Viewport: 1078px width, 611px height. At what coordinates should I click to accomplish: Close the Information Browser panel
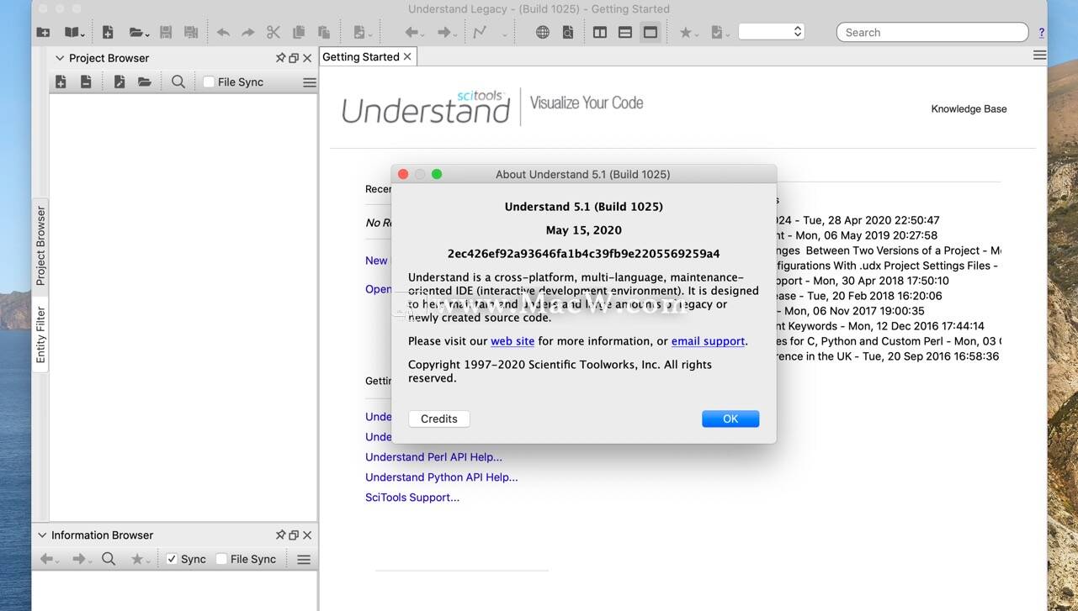(307, 535)
